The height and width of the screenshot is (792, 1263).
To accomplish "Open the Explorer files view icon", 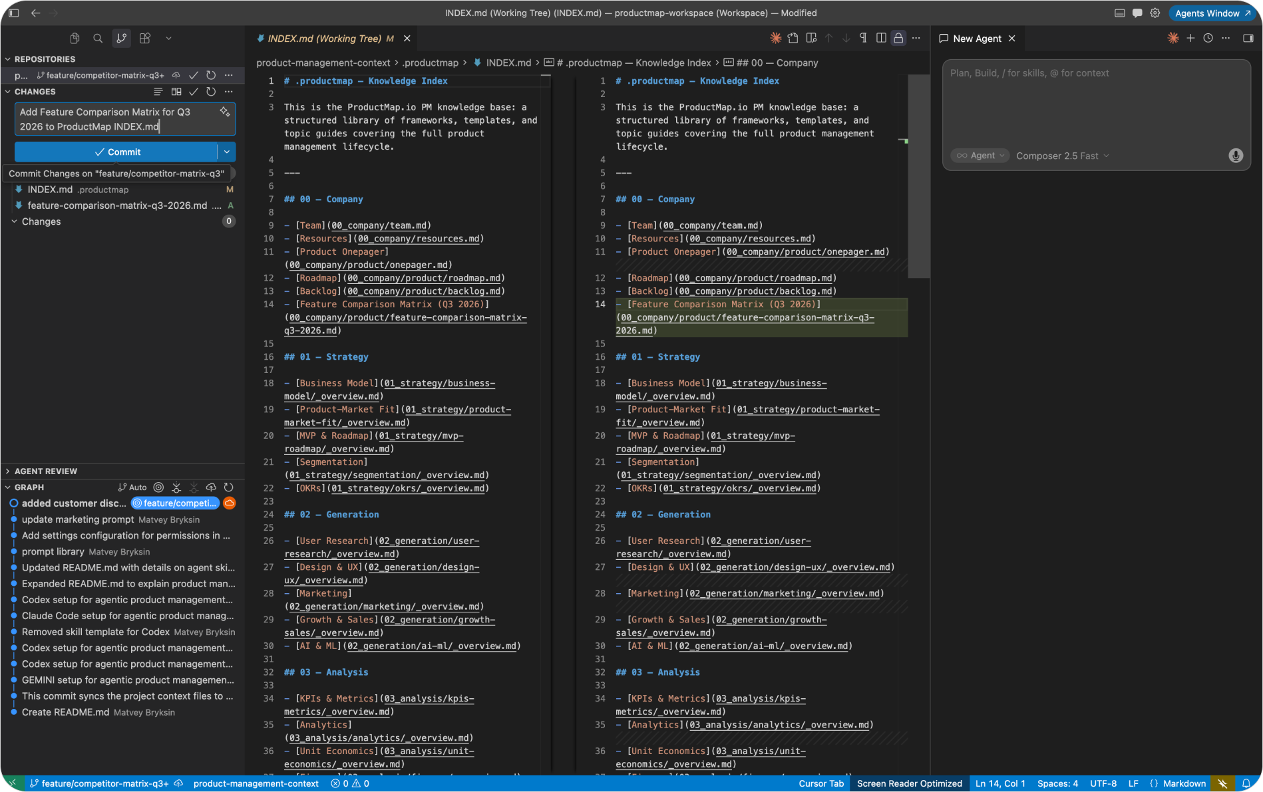I will coord(75,39).
